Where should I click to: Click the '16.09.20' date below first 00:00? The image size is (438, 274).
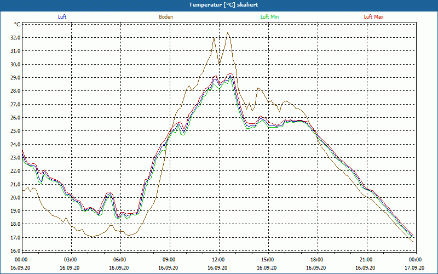coord(20,267)
